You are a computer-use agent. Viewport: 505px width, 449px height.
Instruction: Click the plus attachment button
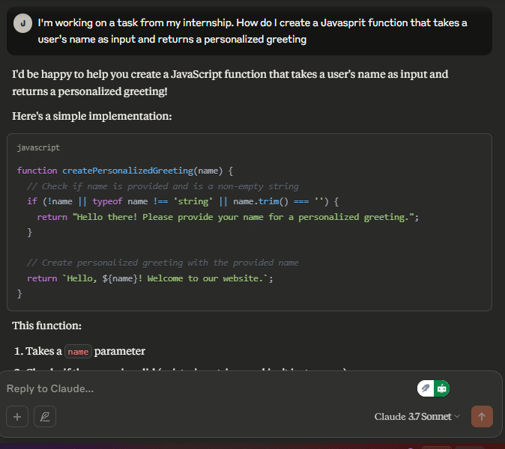click(17, 417)
